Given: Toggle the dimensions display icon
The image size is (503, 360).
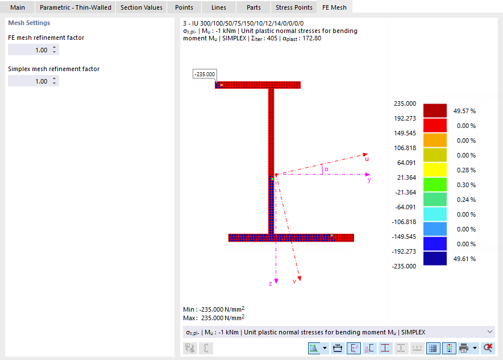Looking at the screenshot, I should [x=338, y=348].
